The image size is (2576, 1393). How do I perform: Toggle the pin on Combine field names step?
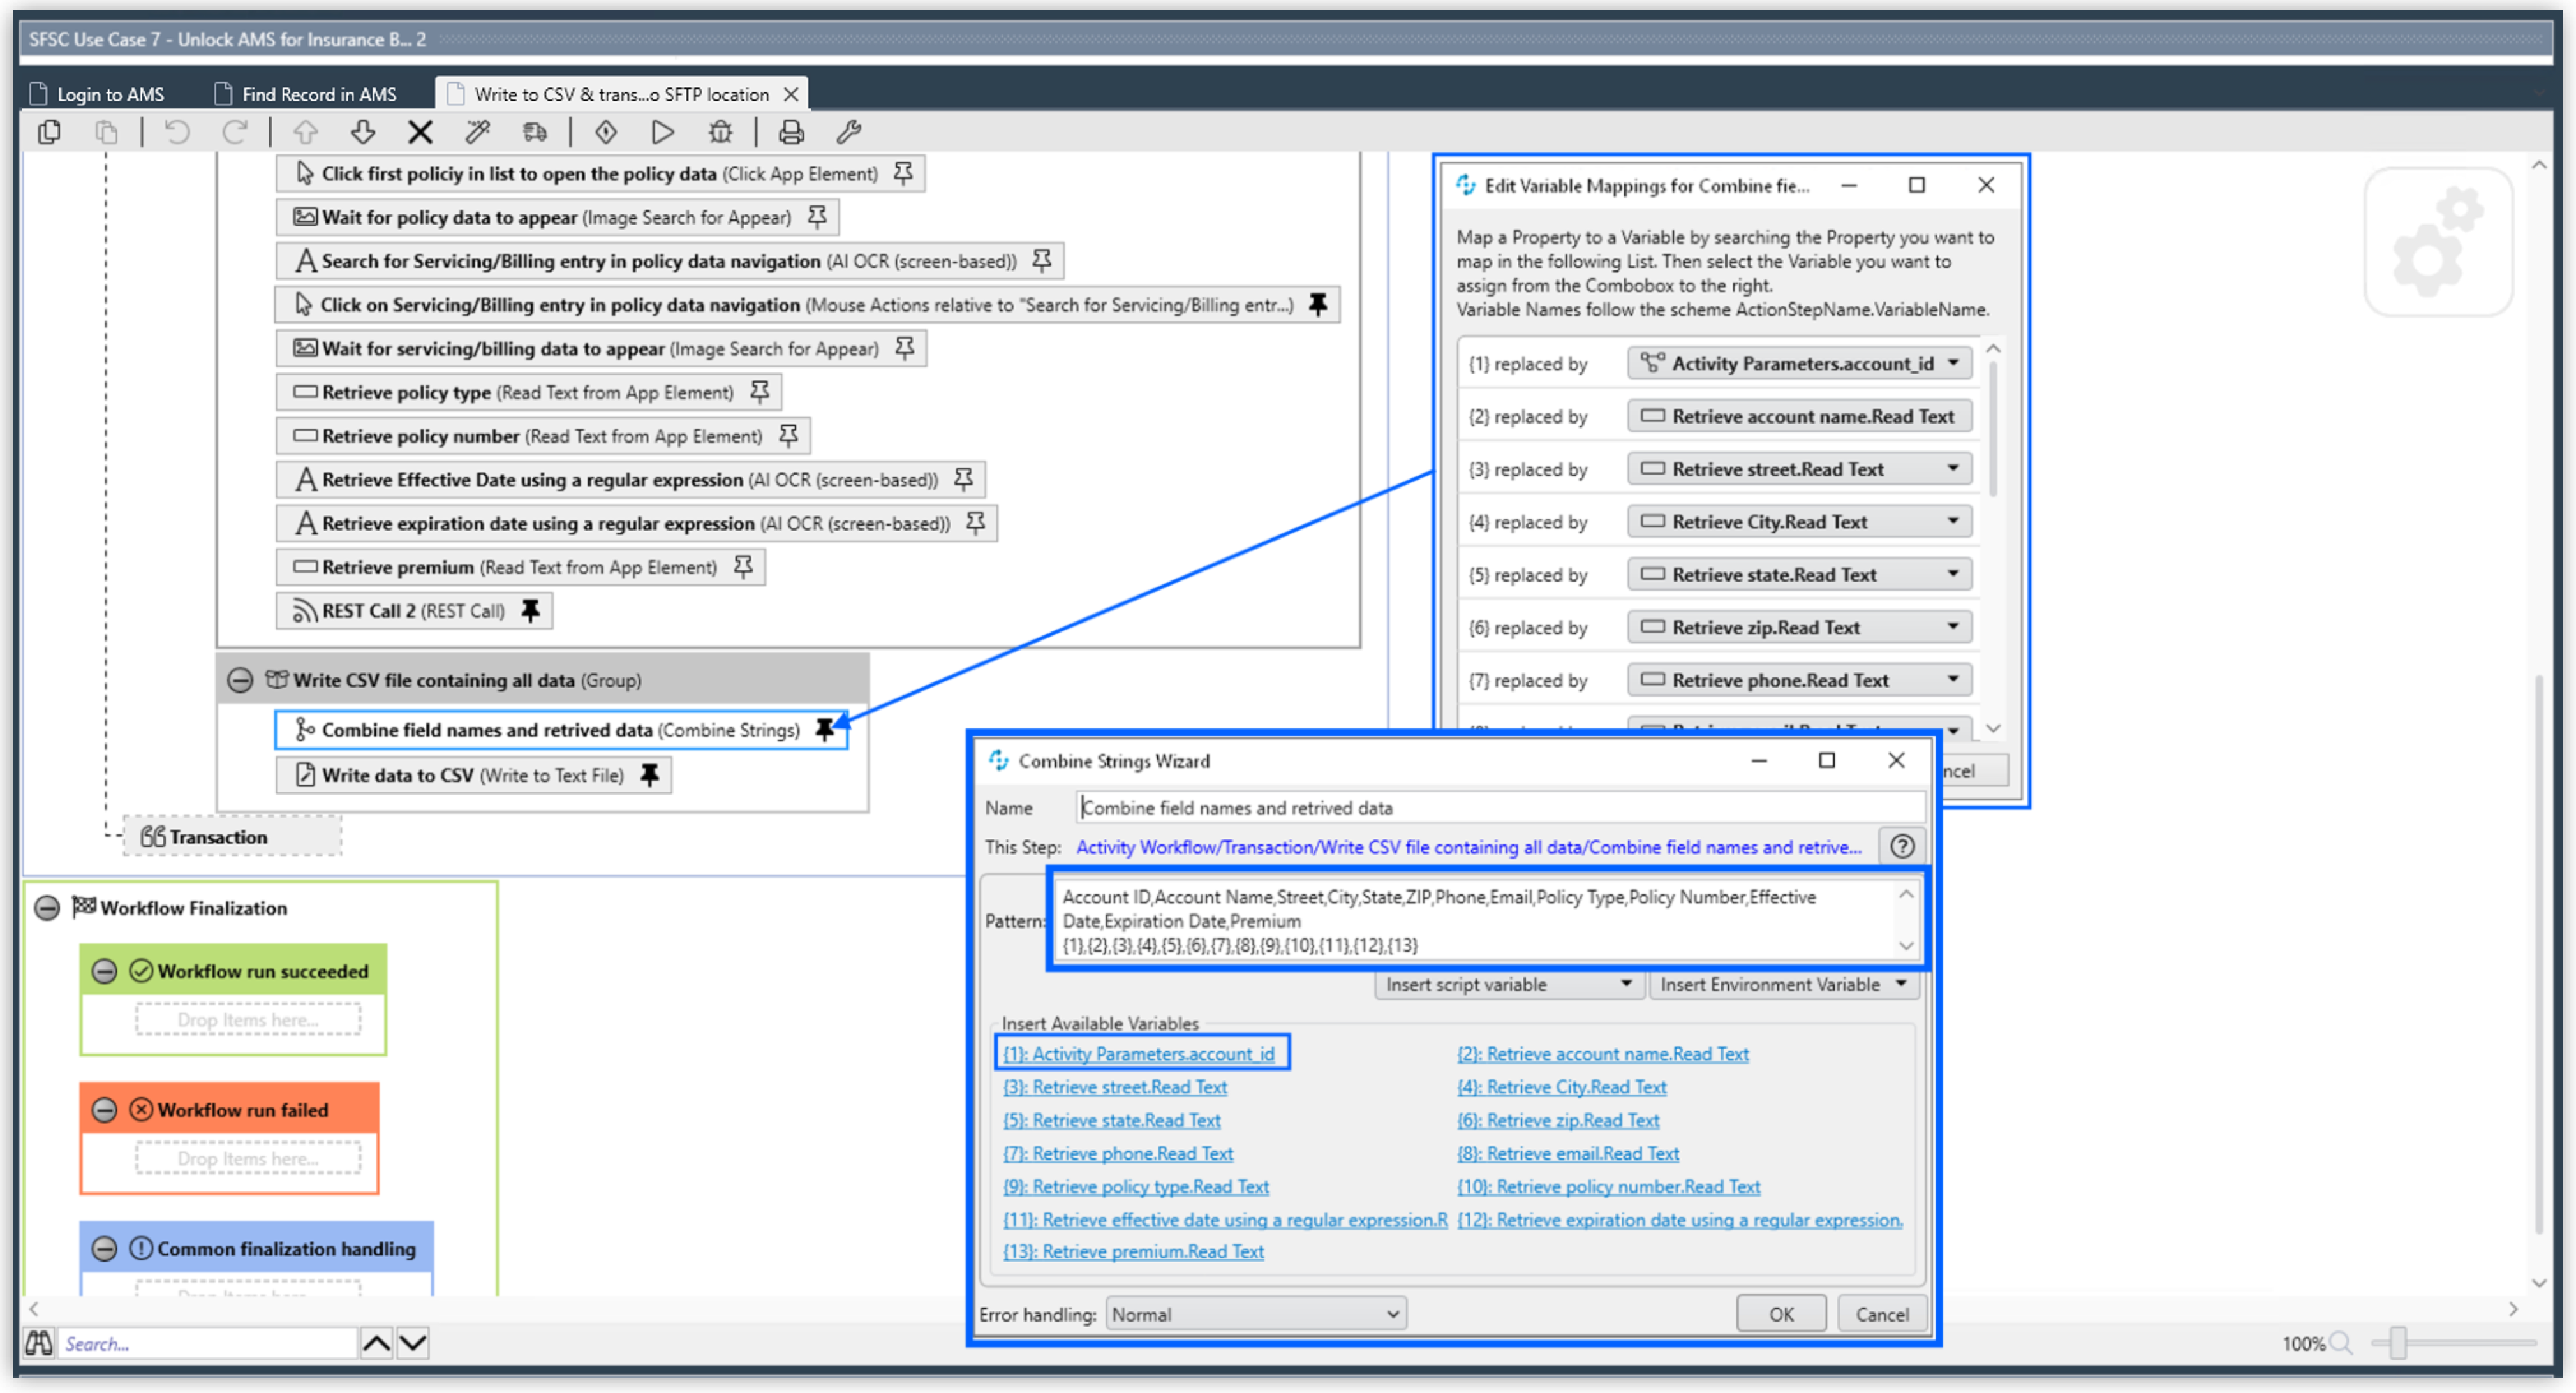[824, 730]
